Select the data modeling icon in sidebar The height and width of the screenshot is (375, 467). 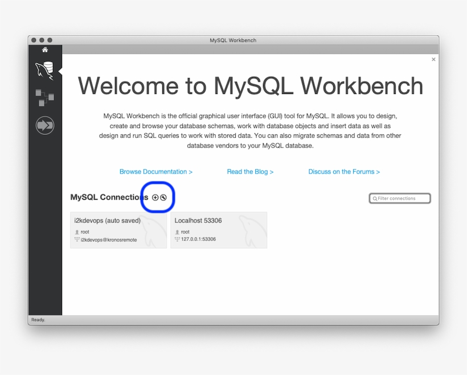tap(44, 98)
